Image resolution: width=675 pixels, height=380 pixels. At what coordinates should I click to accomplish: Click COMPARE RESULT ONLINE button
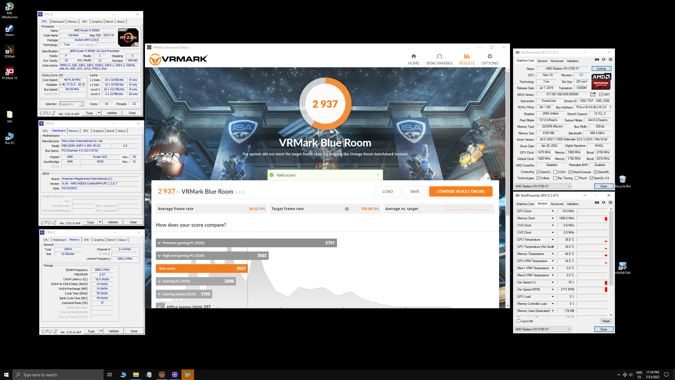click(461, 192)
